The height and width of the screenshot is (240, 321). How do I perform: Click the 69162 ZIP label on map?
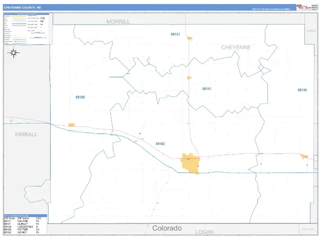point(160,143)
